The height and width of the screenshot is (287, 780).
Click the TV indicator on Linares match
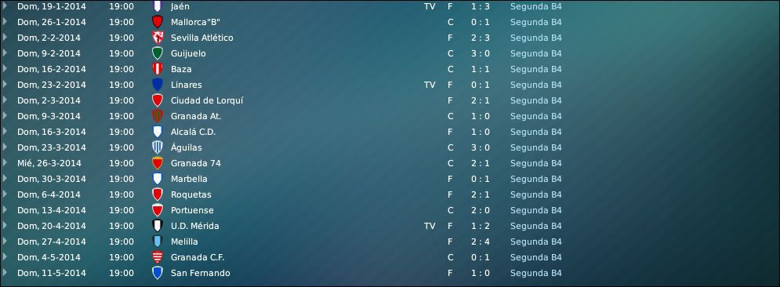click(430, 85)
